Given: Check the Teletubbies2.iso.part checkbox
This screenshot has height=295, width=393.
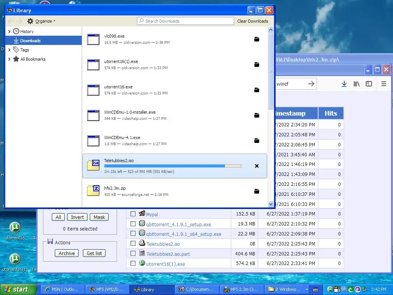Looking at the screenshot, I should (x=133, y=254).
